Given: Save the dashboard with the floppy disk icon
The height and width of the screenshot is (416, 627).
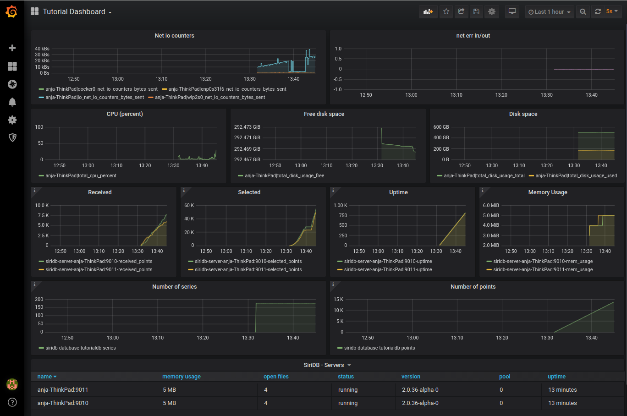Looking at the screenshot, I should pyautogui.click(x=476, y=11).
